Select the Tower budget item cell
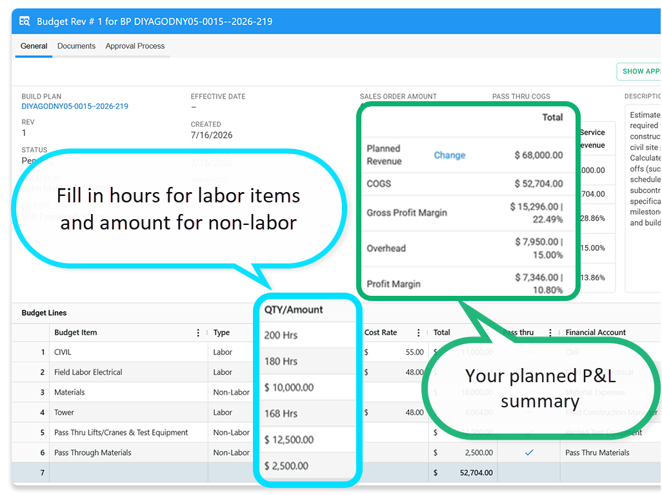 [x=129, y=412]
